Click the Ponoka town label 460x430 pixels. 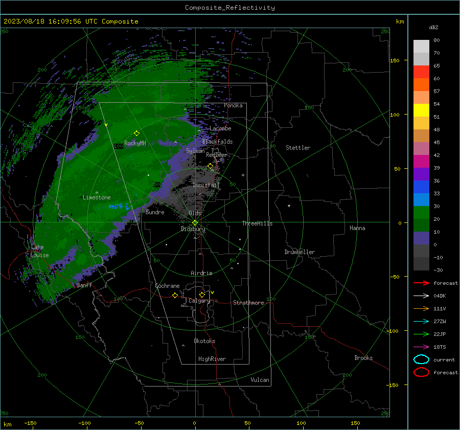233,105
